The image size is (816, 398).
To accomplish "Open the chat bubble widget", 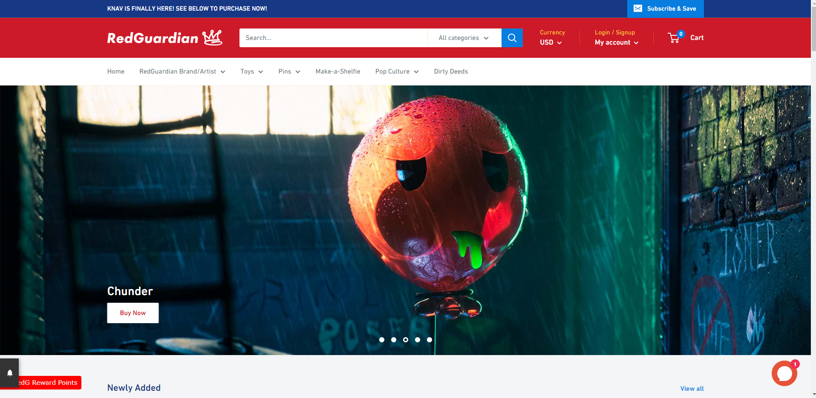I will (x=784, y=373).
